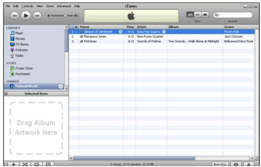Open the Controls menu

(27, 6)
